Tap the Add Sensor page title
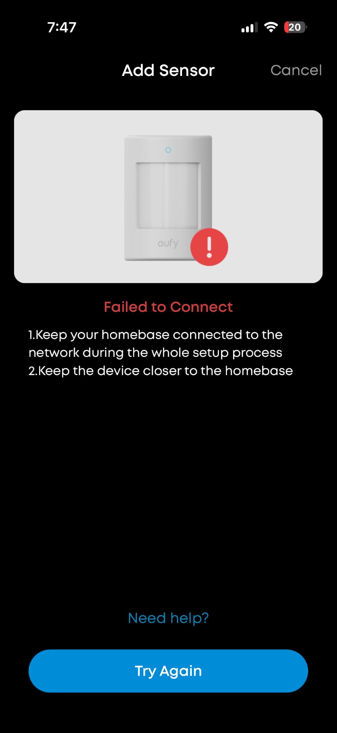This screenshot has height=733, width=337. [x=168, y=70]
